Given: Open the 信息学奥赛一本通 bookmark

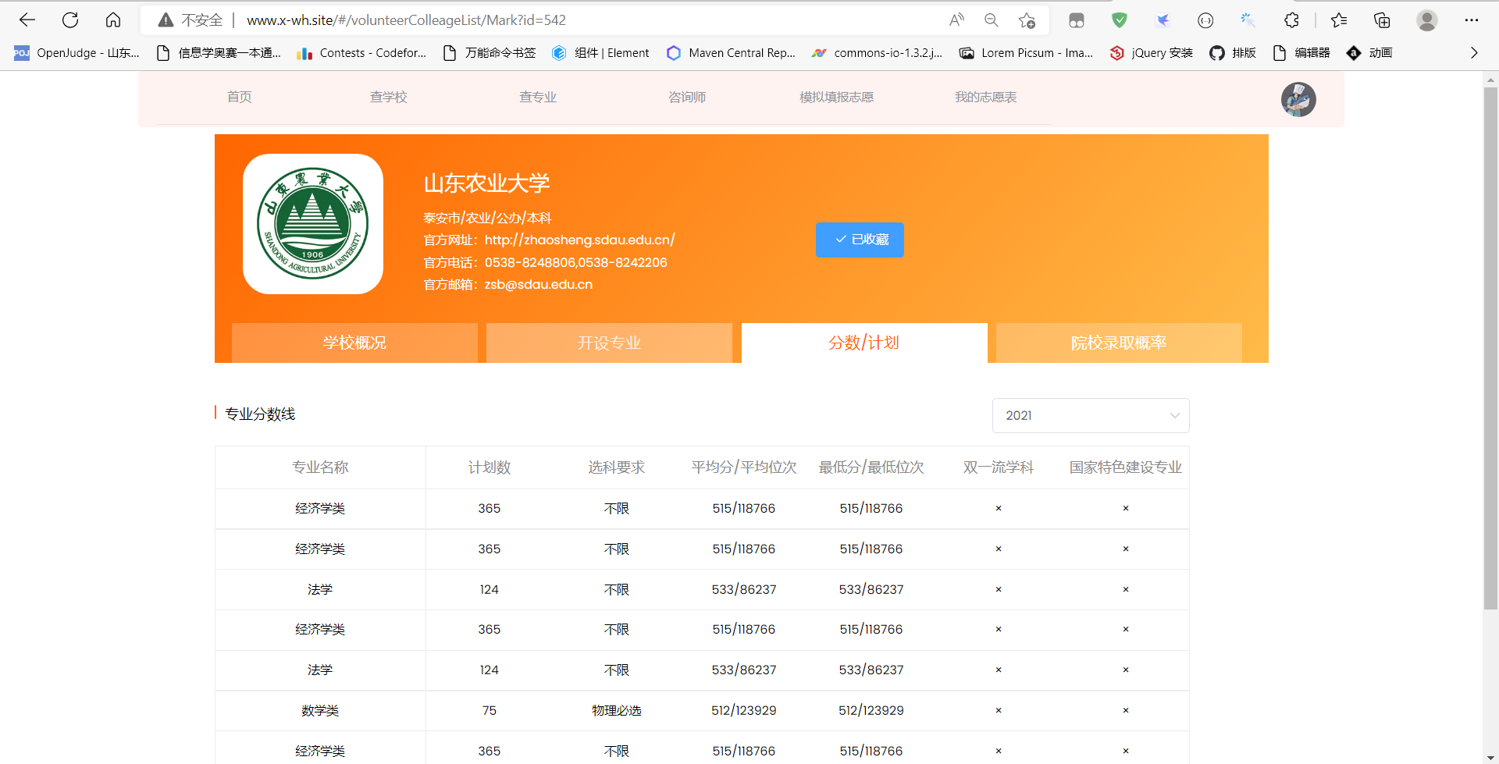Looking at the screenshot, I should pos(219,53).
